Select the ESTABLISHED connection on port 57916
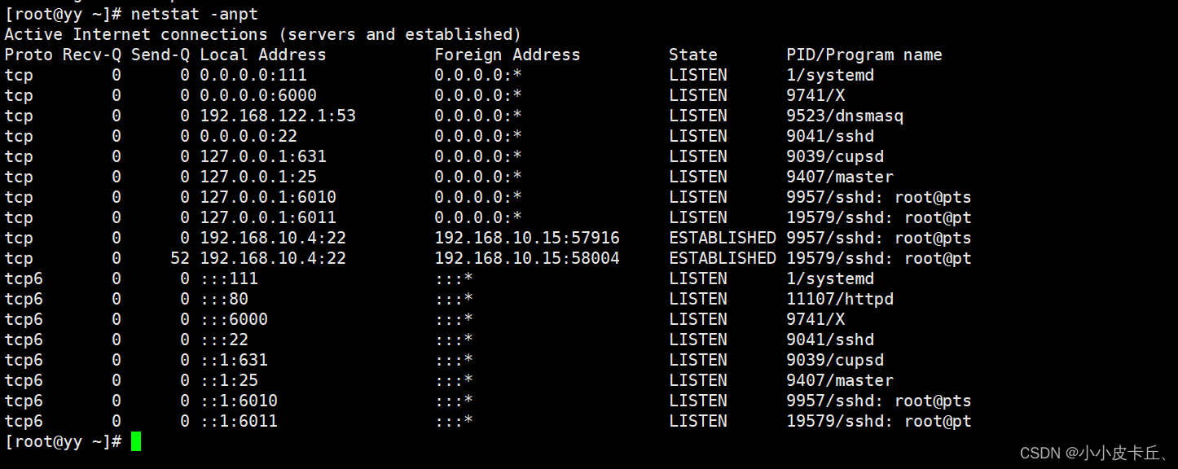This screenshot has height=469, width=1178. point(526,237)
